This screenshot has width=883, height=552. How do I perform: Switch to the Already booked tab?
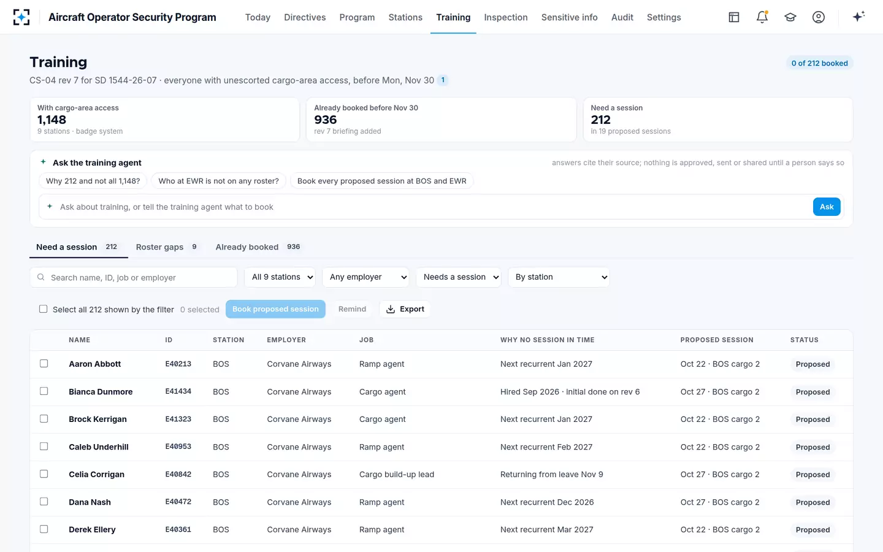[x=258, y=247]
